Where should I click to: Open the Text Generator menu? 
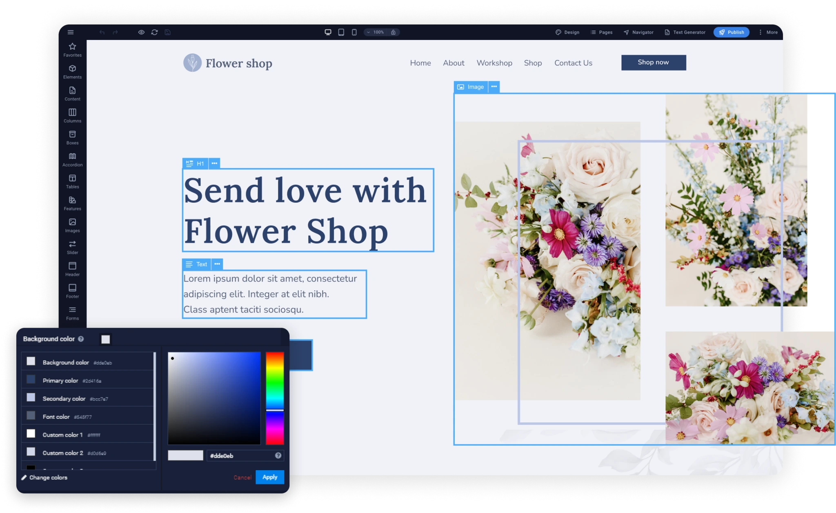pos(685,32)
